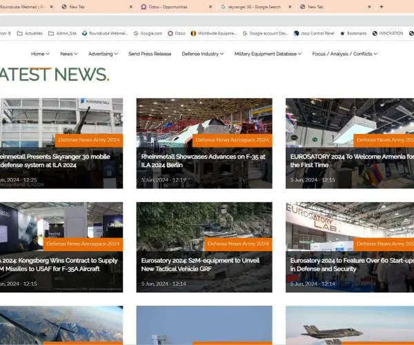Open the INNOVATION bookmark
The image size is (414, 345).
[388, 32]
